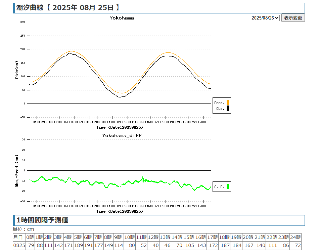Click the orange Pred. legend swatch
Image resolution: width=318 pixels, height=251 pixels.
[228, 102]
